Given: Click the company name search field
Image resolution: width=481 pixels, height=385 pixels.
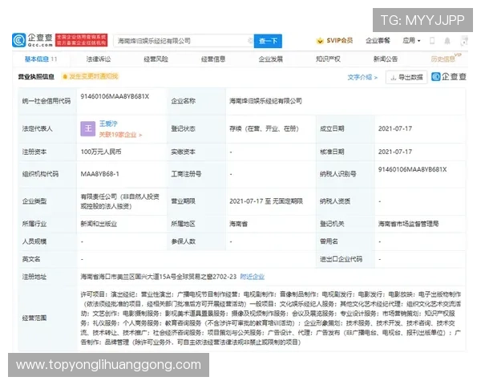Looking at the screenshot, I should (183, 41).
